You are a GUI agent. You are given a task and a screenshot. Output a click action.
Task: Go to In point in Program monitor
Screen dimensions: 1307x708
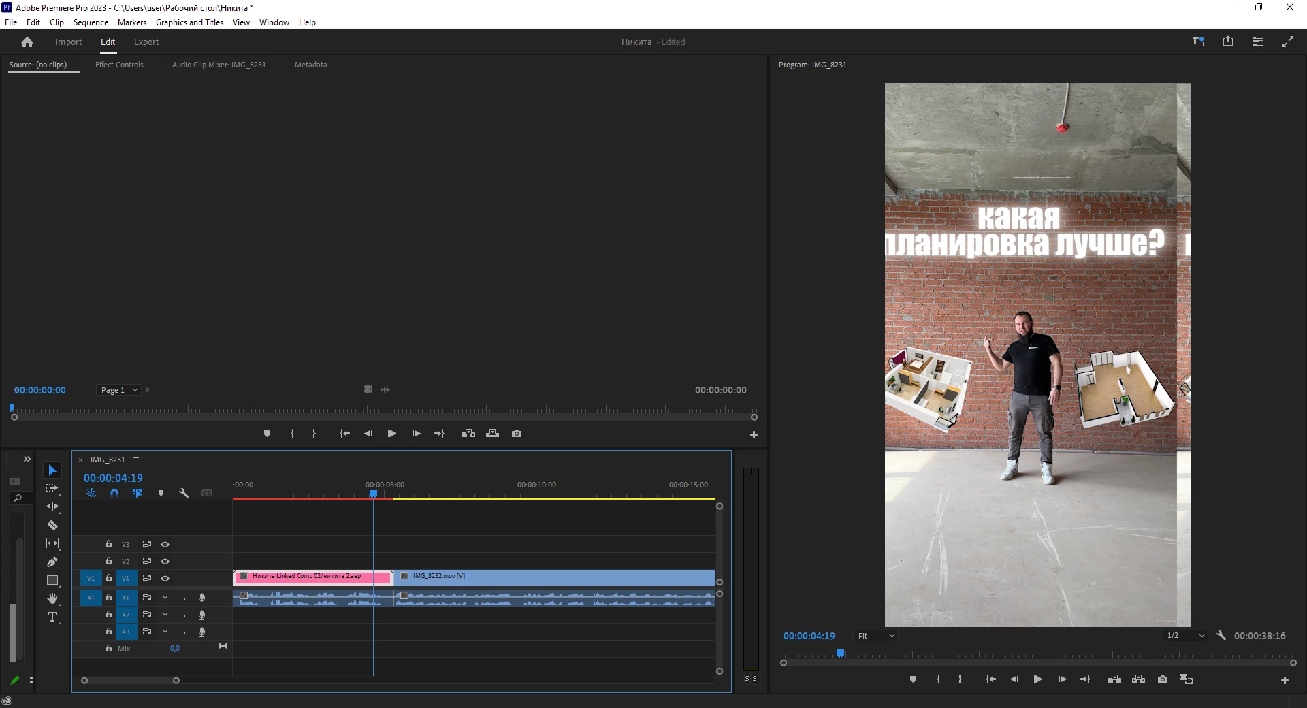[990, 679]
